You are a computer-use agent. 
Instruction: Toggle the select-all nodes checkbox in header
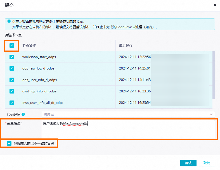(x=12, y=46)
